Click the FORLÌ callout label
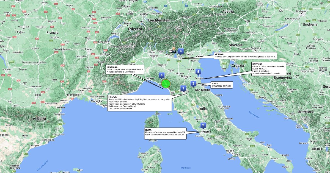The height and width of the screenshot is (173, 330). (221, 85)
